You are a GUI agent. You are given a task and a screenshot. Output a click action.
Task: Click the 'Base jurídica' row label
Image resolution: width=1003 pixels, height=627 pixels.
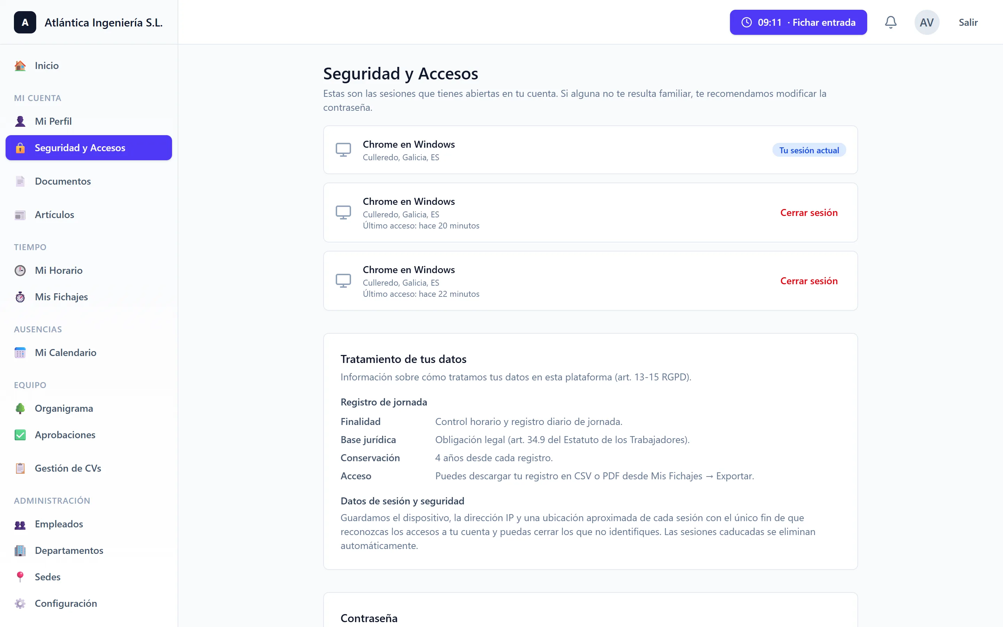(368, 440)
